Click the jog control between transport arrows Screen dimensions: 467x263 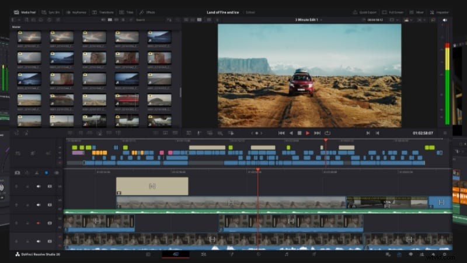click(x=257, y=133)
